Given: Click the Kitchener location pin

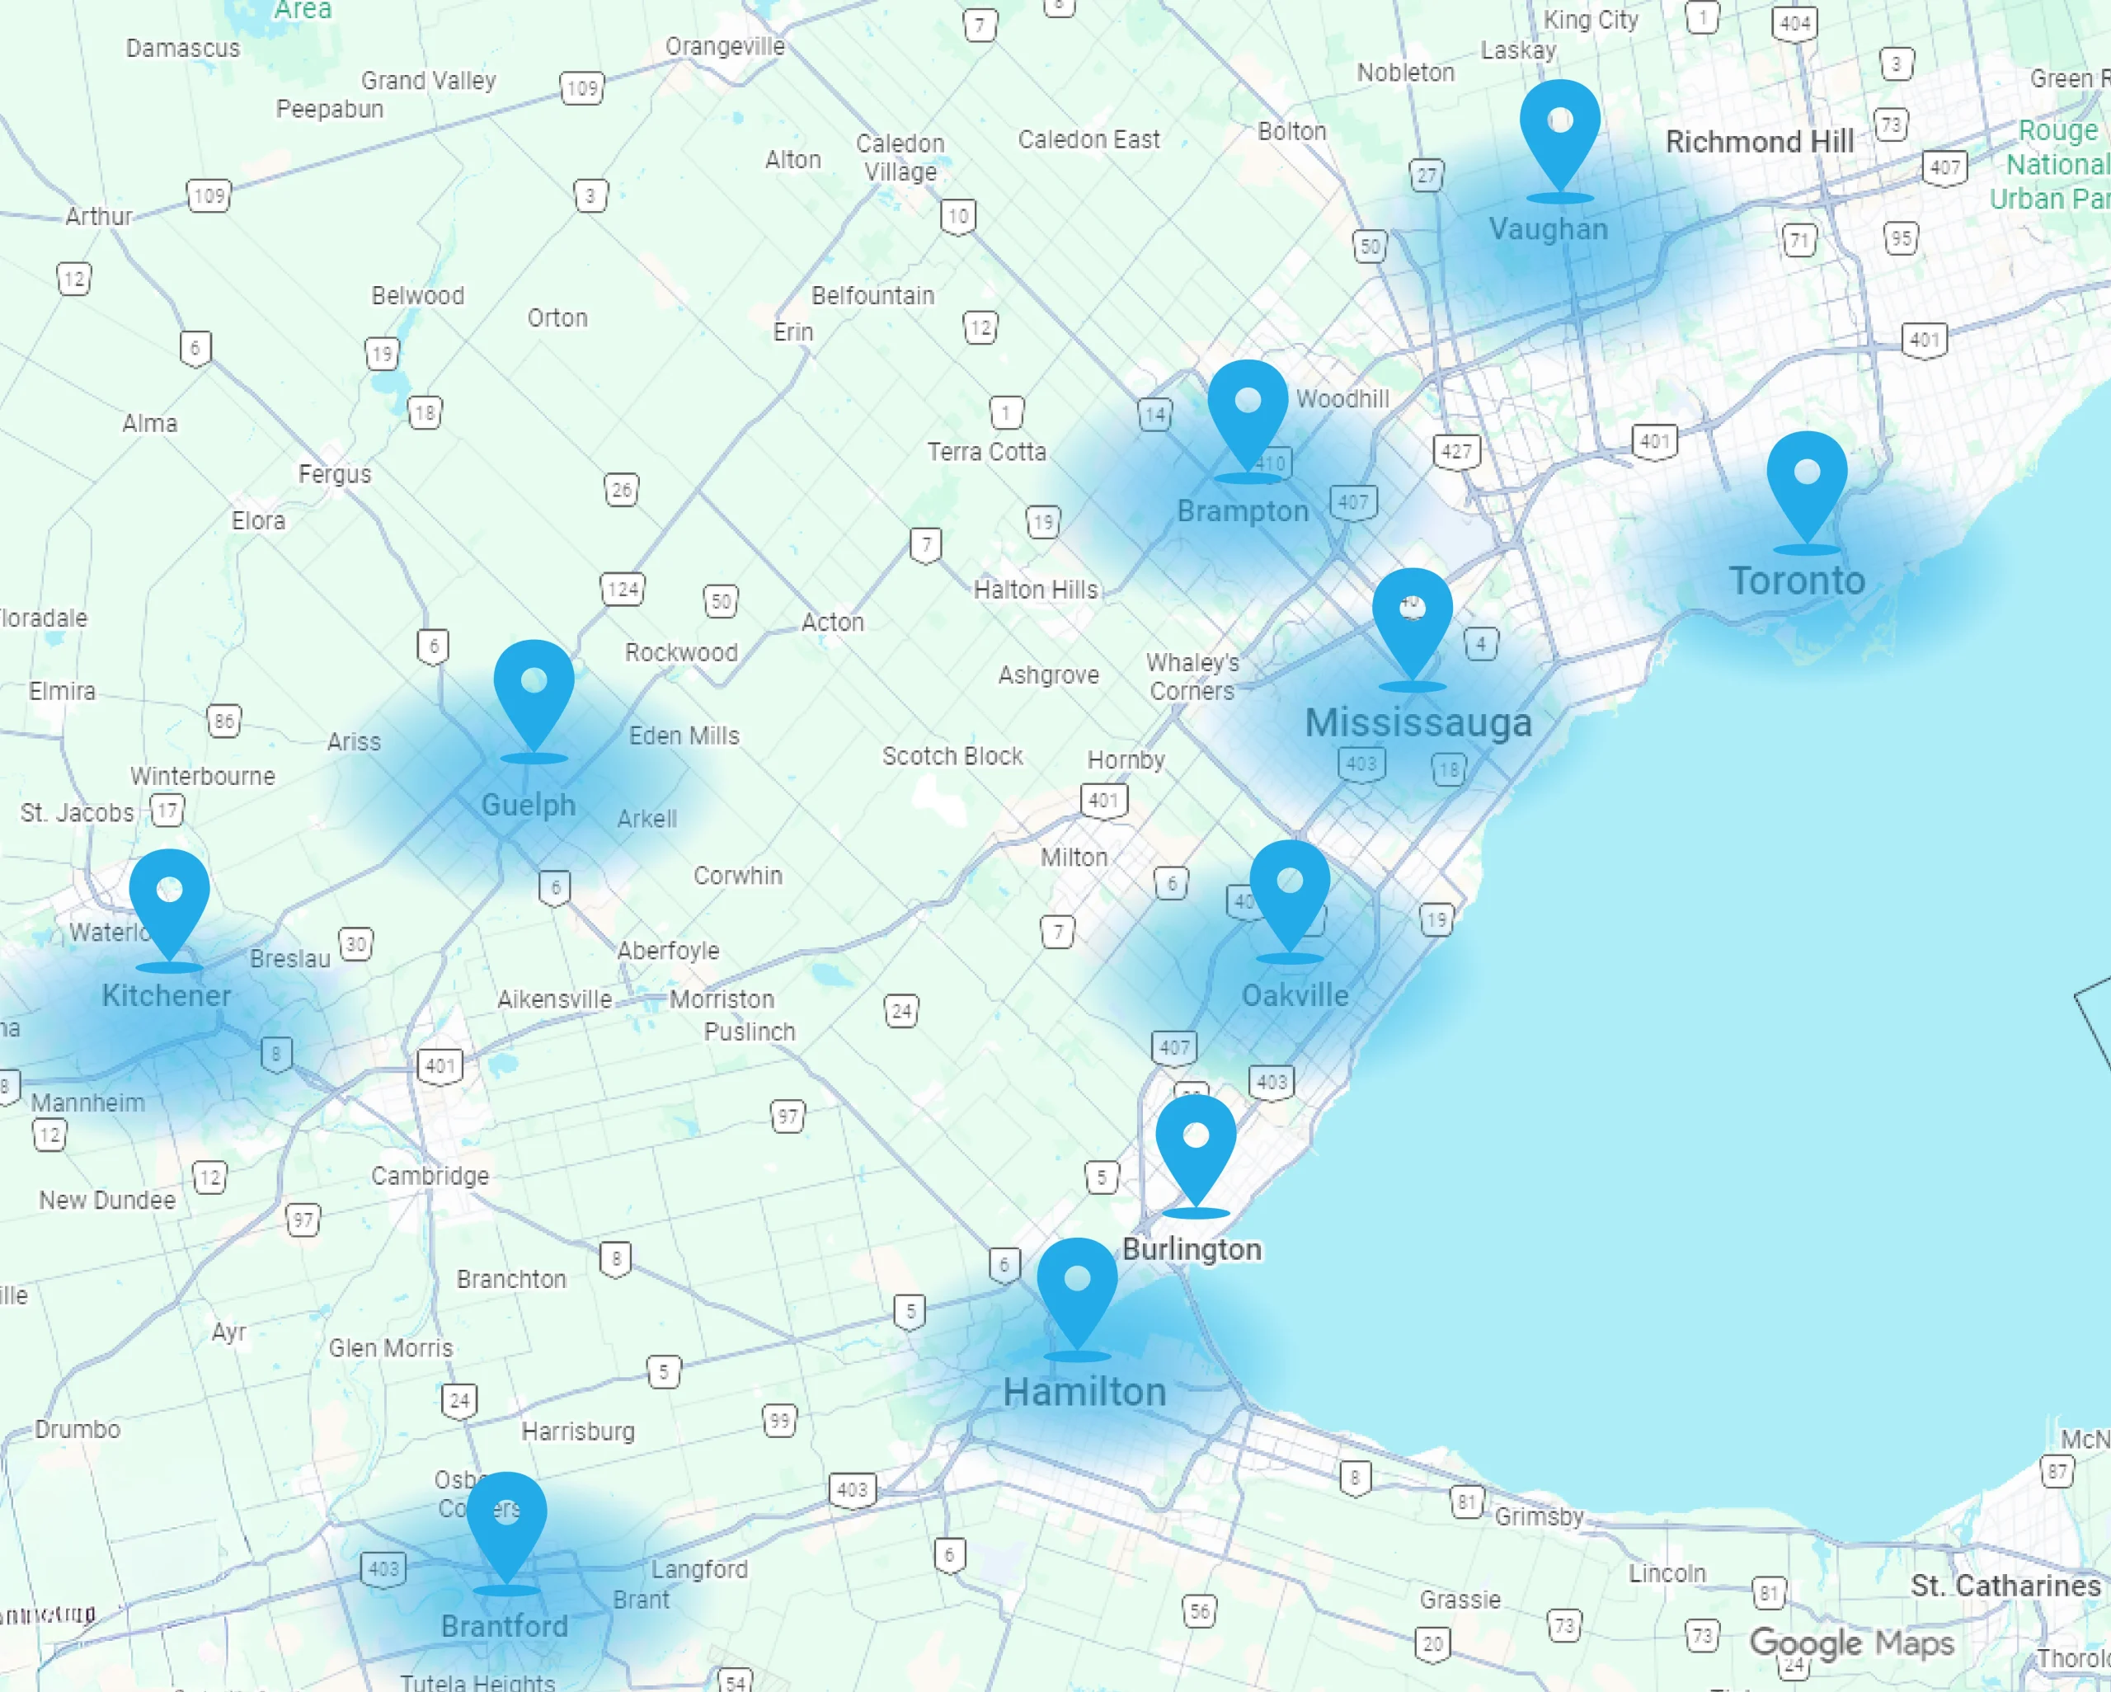Looking at the screenshot, I should 169,900.
